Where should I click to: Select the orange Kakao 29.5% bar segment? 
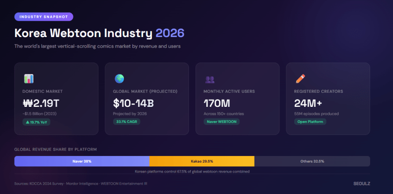[202, 161]
